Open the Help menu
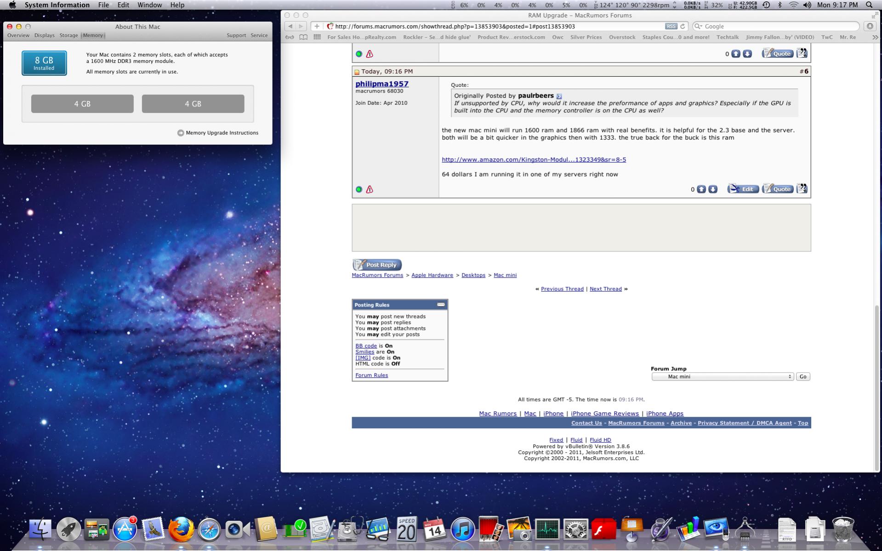Viewport: 882px width, 551px height. tap(177, 5)
